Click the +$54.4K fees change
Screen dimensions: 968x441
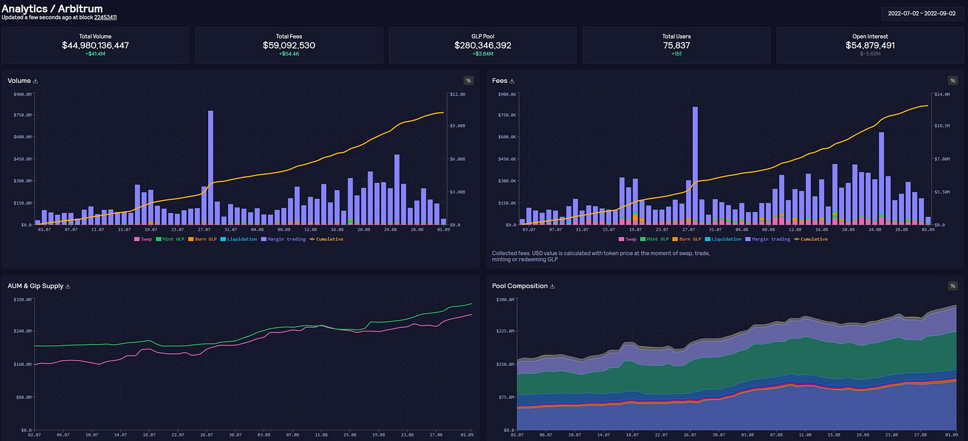pyautogui.click(x=289, y=54)
